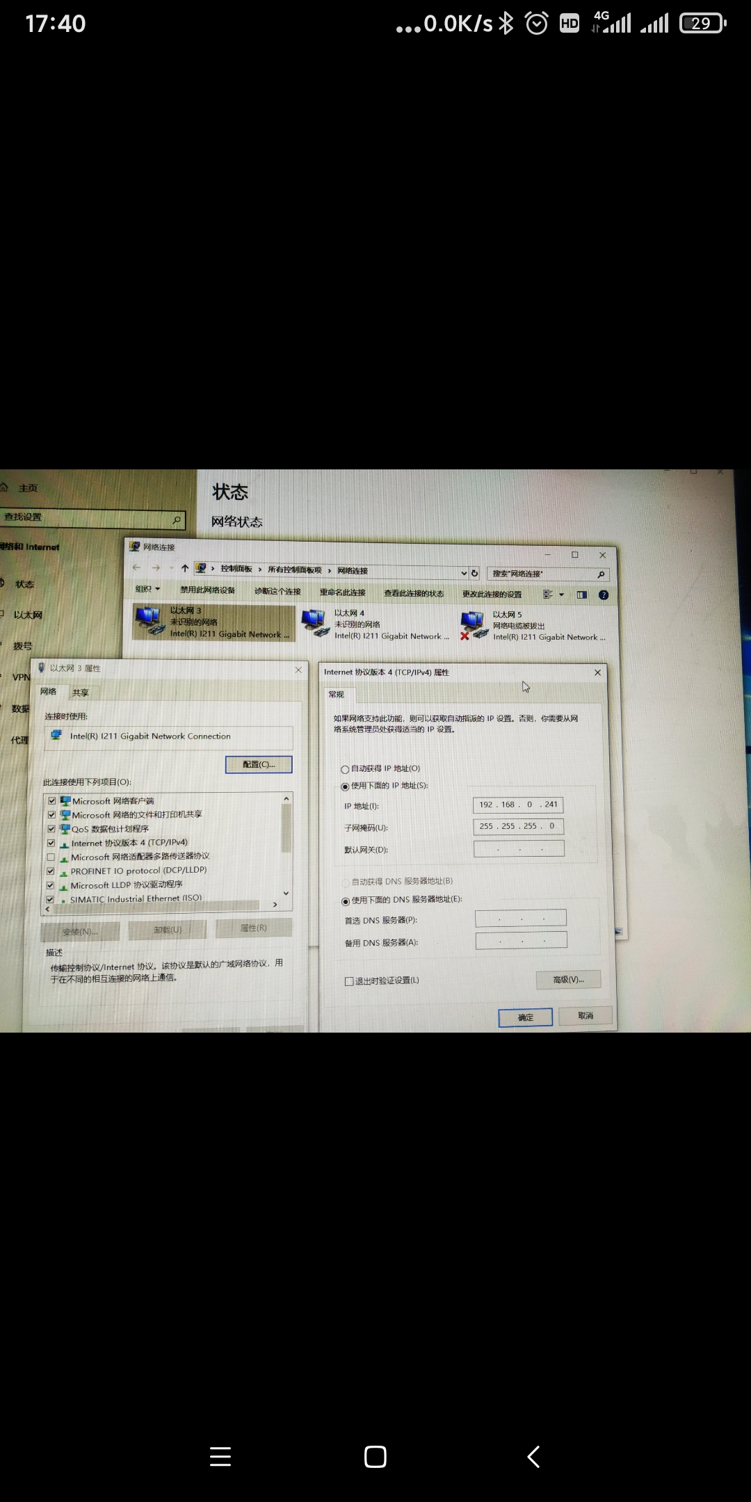Click the help question mark icon

click(x=604, y=595)
